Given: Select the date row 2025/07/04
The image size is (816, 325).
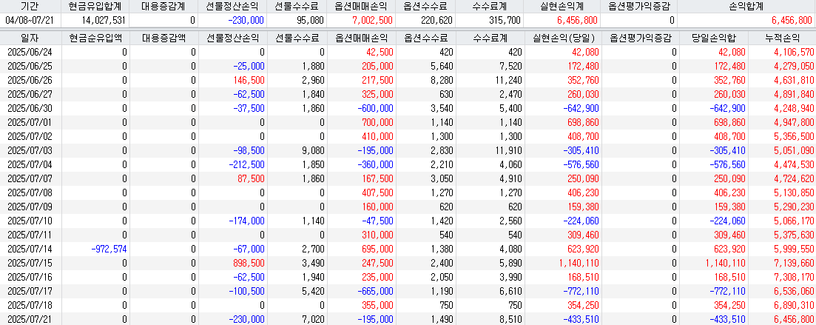Looking at the screenshot, I should click(30, 164).
